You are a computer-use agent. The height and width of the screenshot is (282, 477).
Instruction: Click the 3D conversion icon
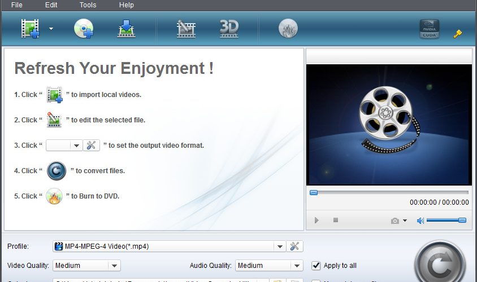pyautogui.click(x=229, y=29)
